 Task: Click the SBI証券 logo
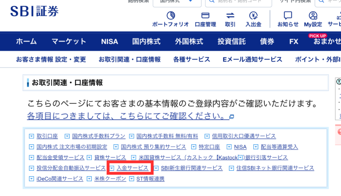[34, 12]
